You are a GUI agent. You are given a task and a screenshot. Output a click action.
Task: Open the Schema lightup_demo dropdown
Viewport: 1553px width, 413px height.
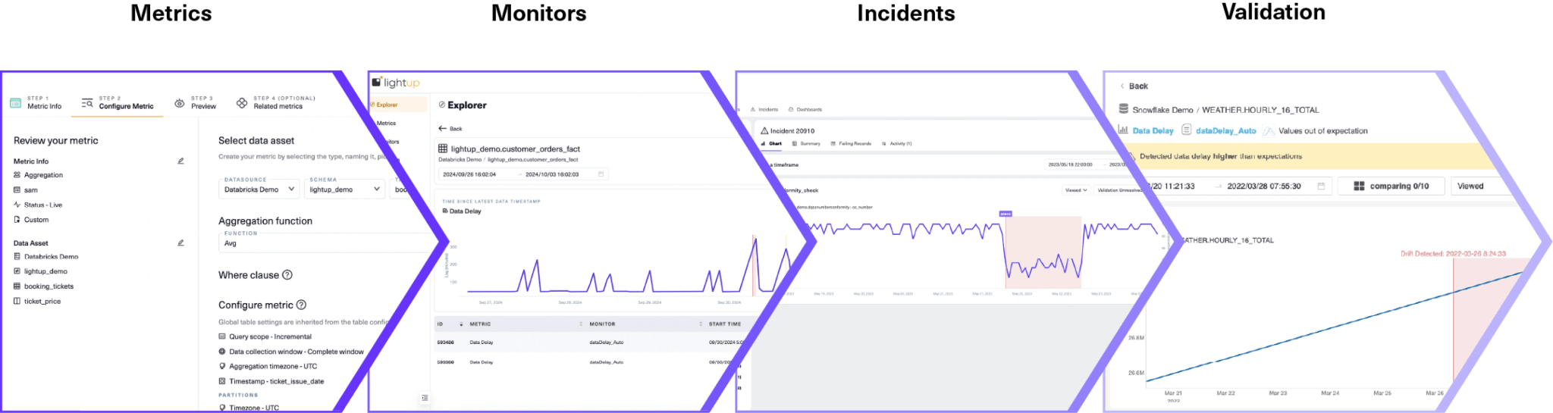344,189
